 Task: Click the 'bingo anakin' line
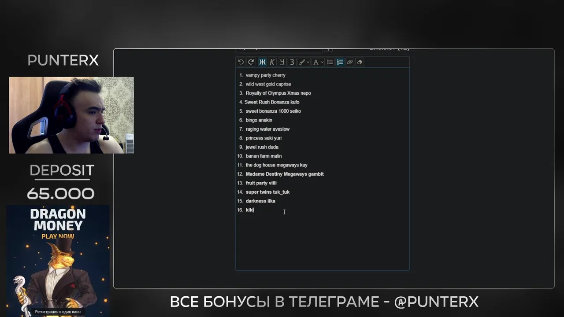click(x=259, y=120)
